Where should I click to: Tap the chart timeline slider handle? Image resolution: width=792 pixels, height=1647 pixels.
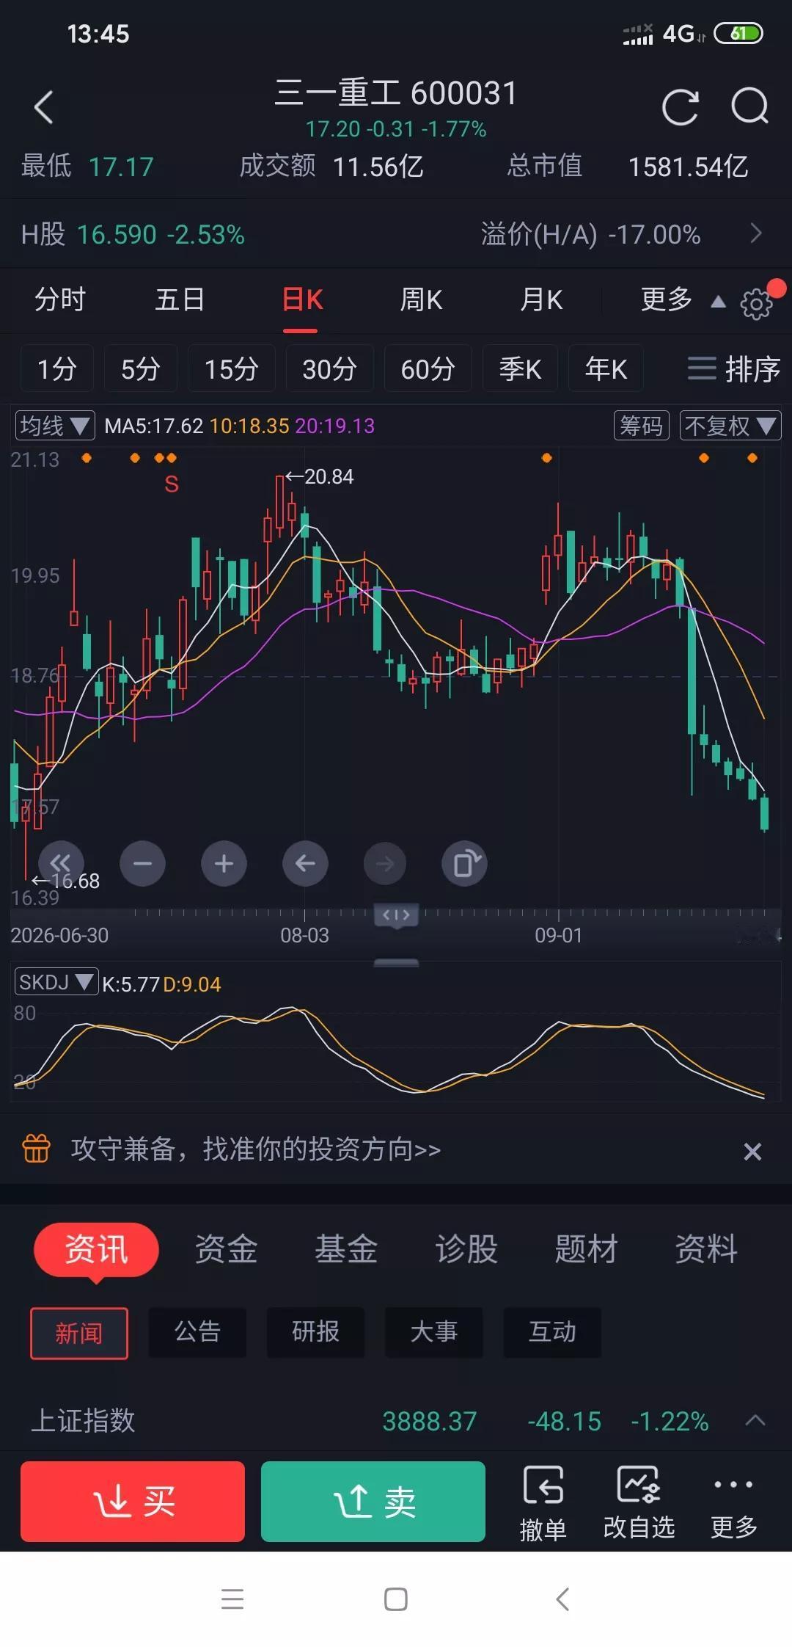point(397,915)
